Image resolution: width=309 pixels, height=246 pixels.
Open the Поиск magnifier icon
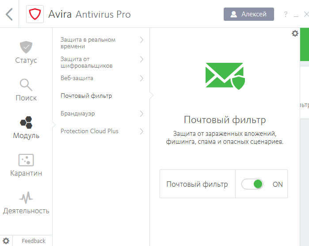tap(26, 85)
